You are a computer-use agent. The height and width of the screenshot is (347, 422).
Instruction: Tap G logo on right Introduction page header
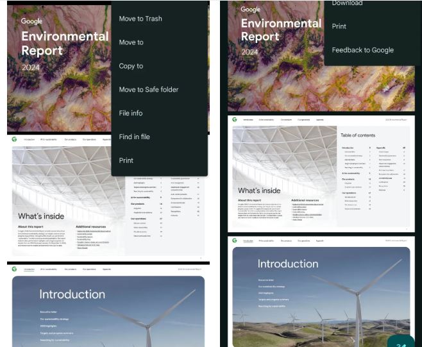coord(235,242)
